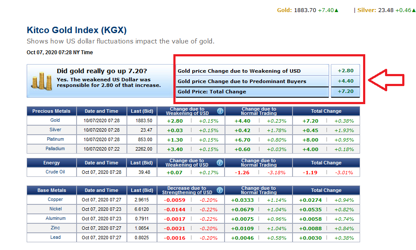Click Aluminum's last bid 0.7911
This screenshot has height=250, width=416.
coord(142,219)
